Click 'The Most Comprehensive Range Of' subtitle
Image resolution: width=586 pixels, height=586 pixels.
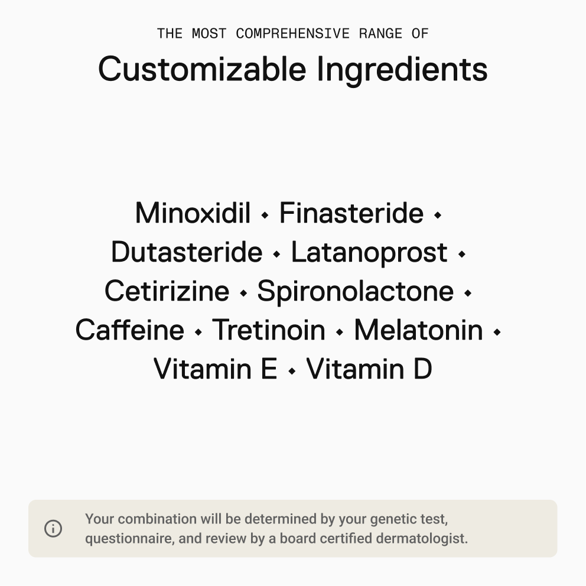pos(292,34)
